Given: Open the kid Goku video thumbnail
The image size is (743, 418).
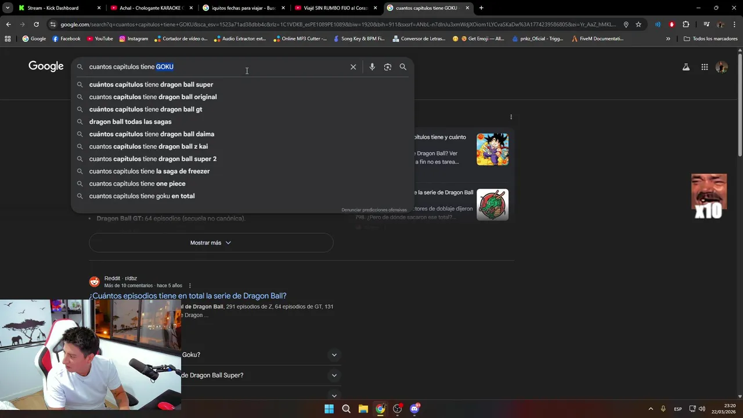Looking at the screenshot, I should pyautogui.click(x=492, y=149).
